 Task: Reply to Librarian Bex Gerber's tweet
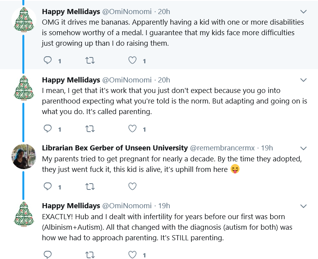[48, 186]
